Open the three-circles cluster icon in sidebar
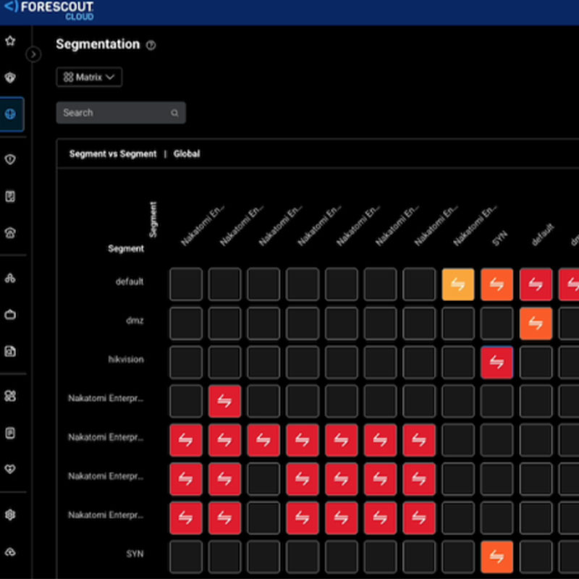The image size is (579, 579). 10,279
